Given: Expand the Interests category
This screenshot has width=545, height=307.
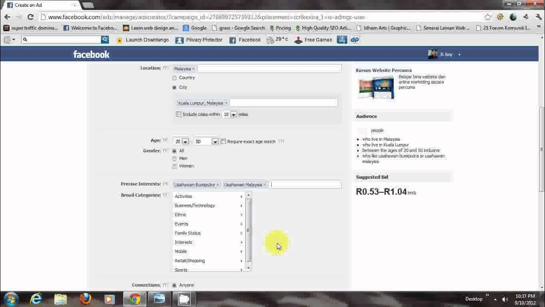Looking at the screenshot, I should [x=209, y=242].
